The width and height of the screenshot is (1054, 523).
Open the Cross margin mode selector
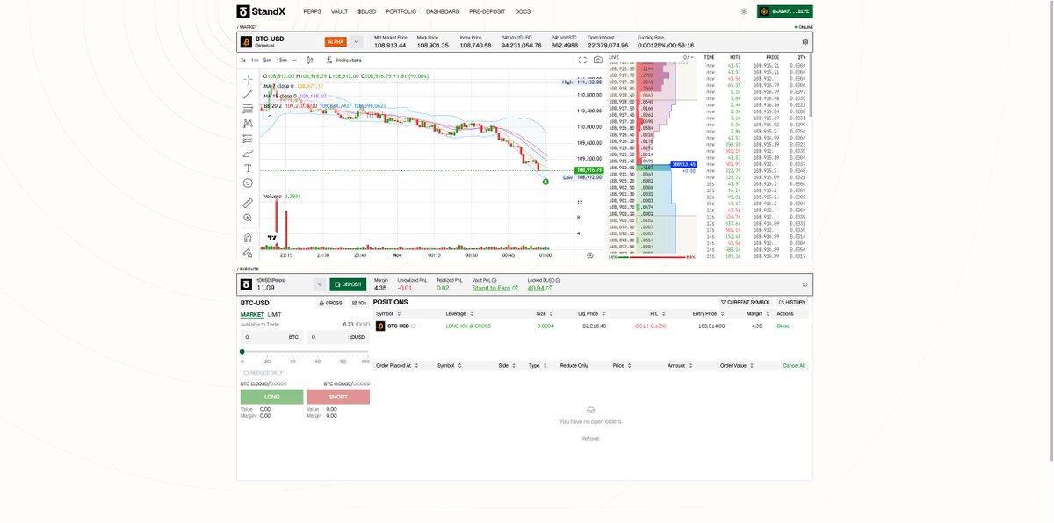click(x=330, y=302)
